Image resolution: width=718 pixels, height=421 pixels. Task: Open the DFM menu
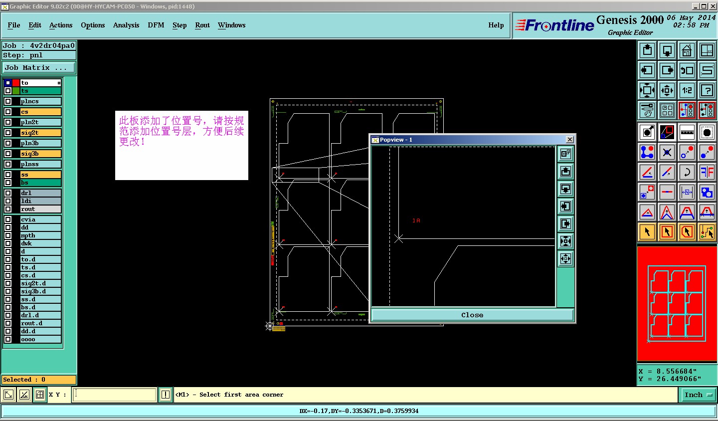(x=156, y=25)
